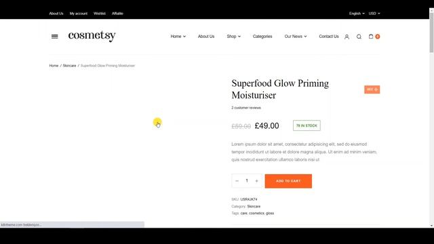Decrease quantity with minus button

(x=237, y=181)
